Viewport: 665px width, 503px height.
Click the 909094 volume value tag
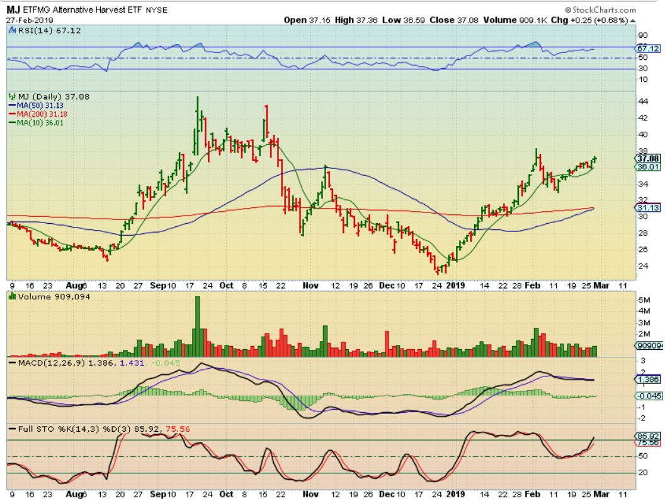649,346
